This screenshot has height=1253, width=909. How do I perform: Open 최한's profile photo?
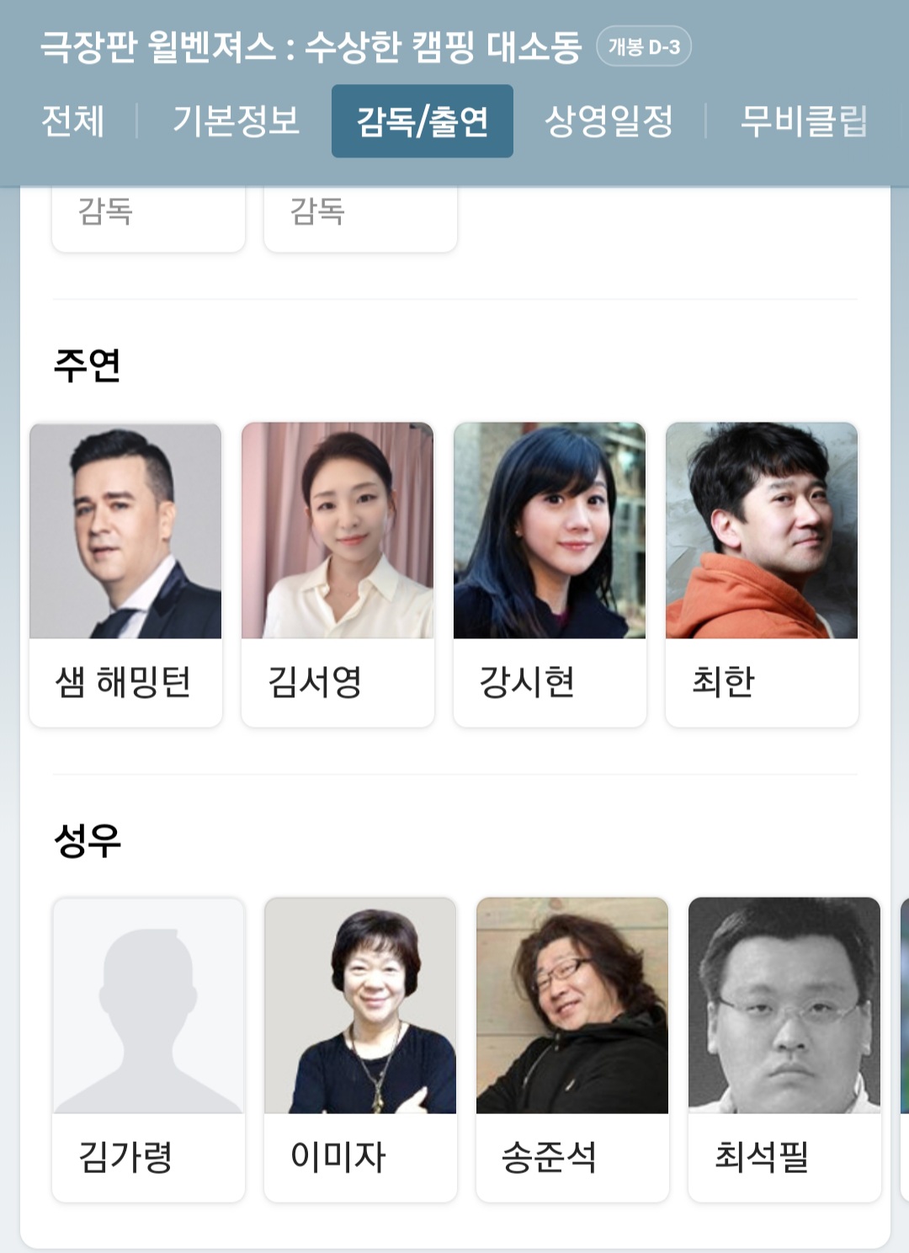pyautogui.click(x=762, y=531)
